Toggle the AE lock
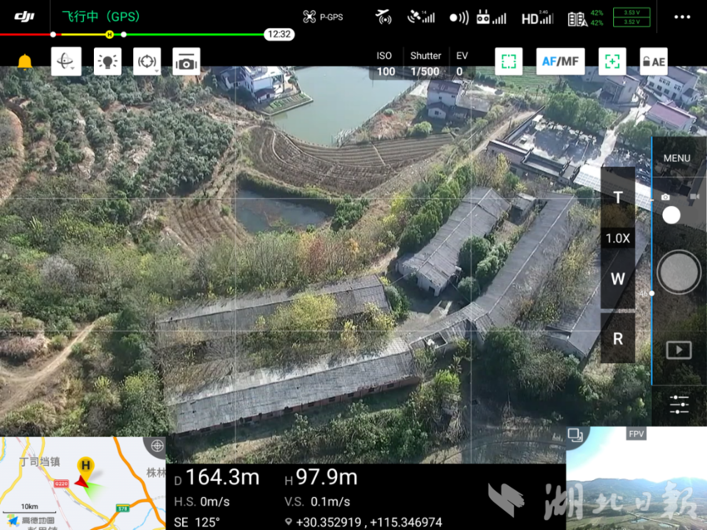The width and height of the screenshot is (707, 530). (653, 61)
